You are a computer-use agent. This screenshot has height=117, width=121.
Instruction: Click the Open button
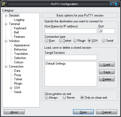(83, 112)
